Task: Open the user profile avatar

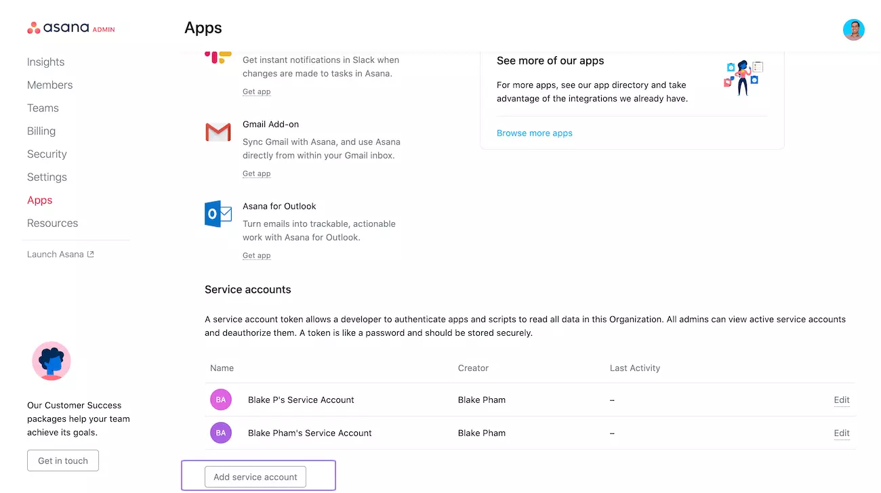Action: click(x=854, y=30)
